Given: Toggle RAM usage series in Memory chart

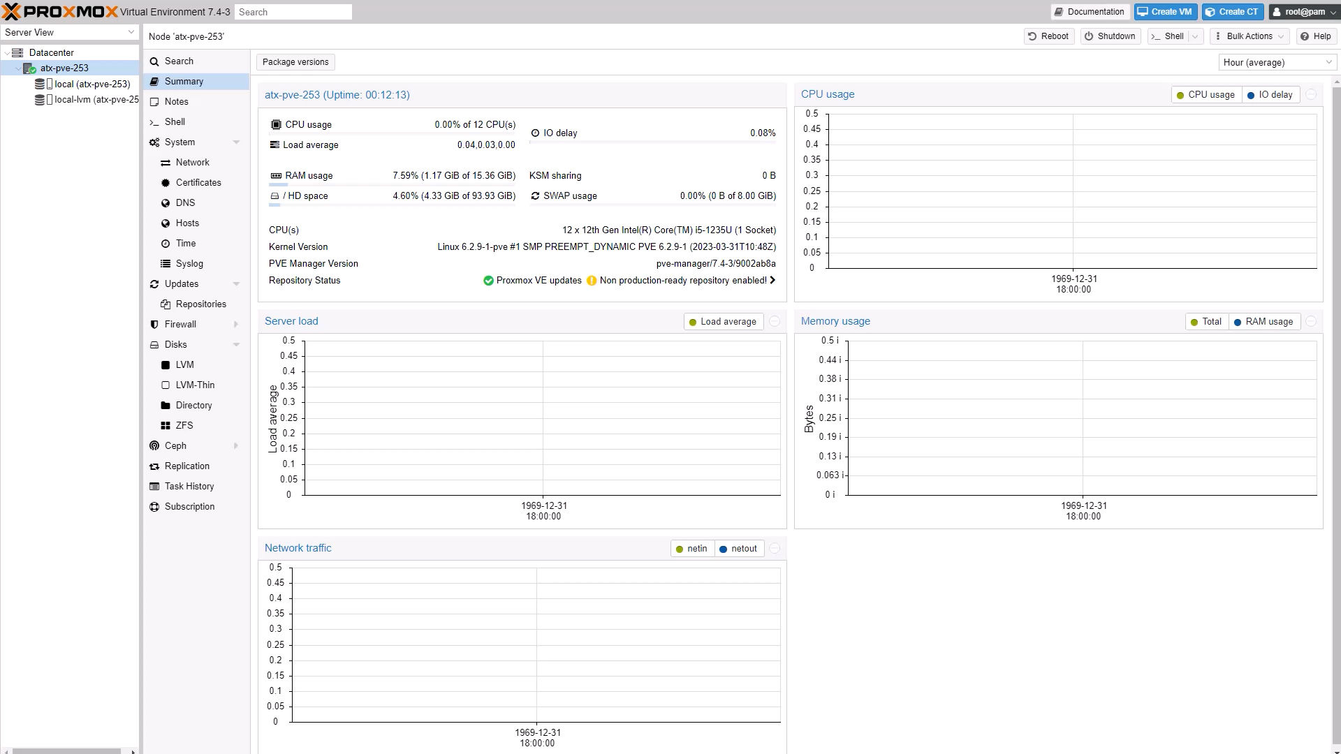Looking at the screenshot, I should pyautogui.click(x=1263, y=322).
